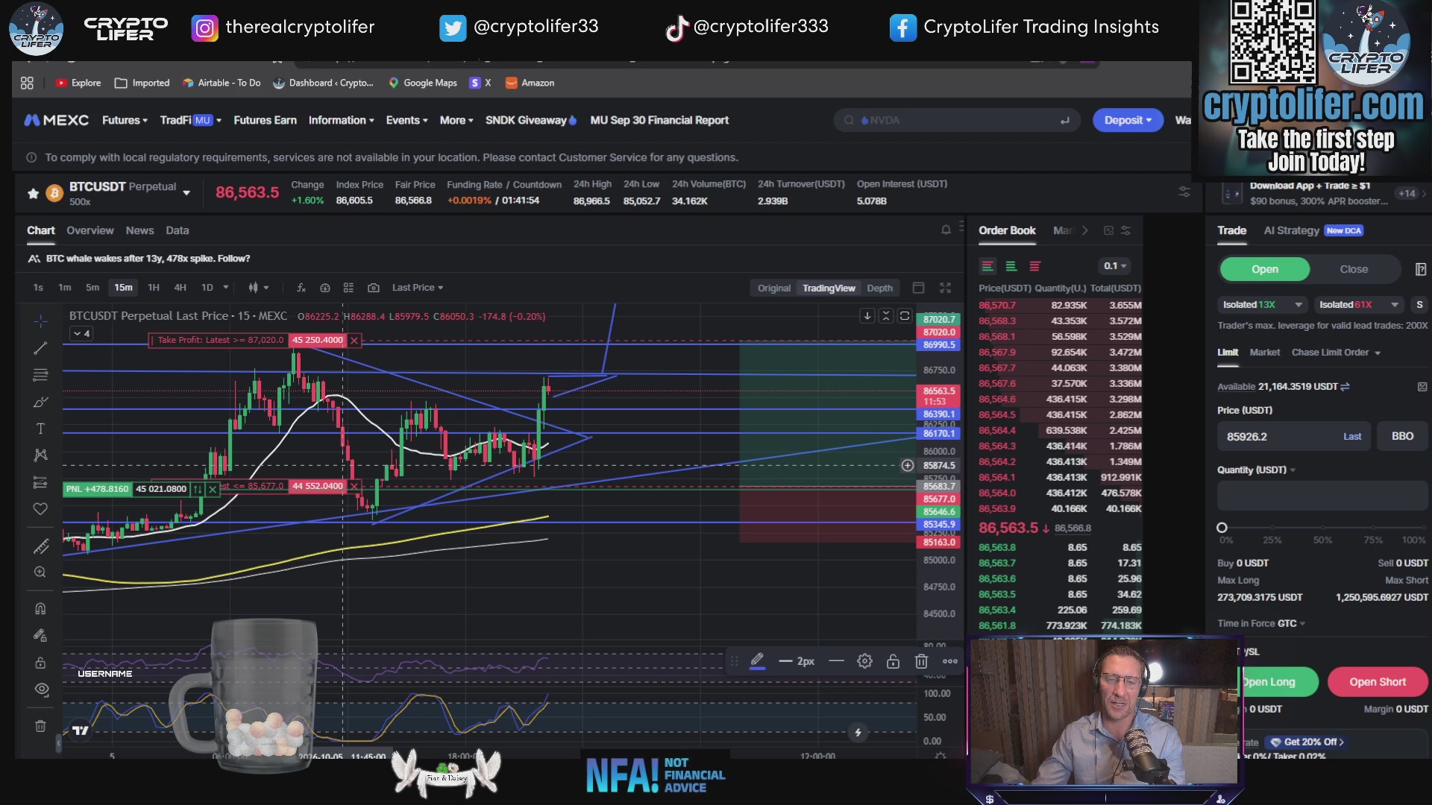Switch chart view to Original

click(773, 288)
